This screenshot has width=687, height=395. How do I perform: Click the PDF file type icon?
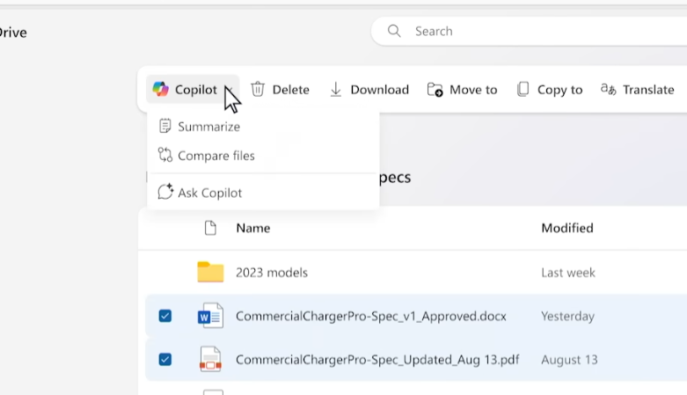210,359
